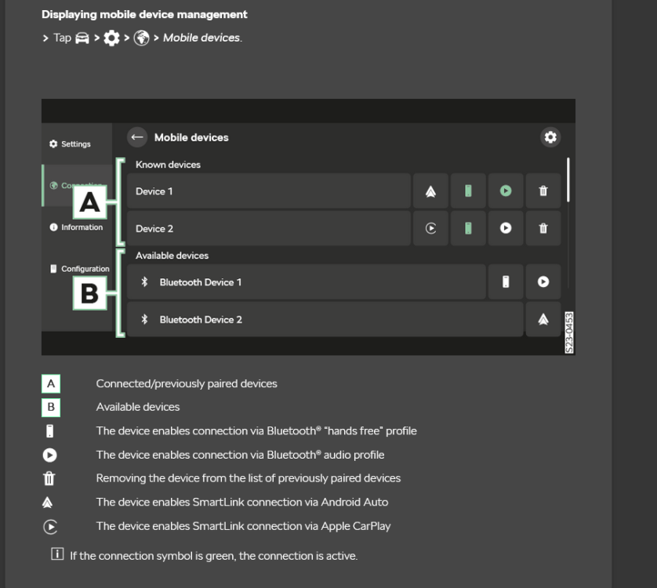Click the device list vertical scrollbar
This screenshot has width=657, height=588.
click(x=568, y=180)
